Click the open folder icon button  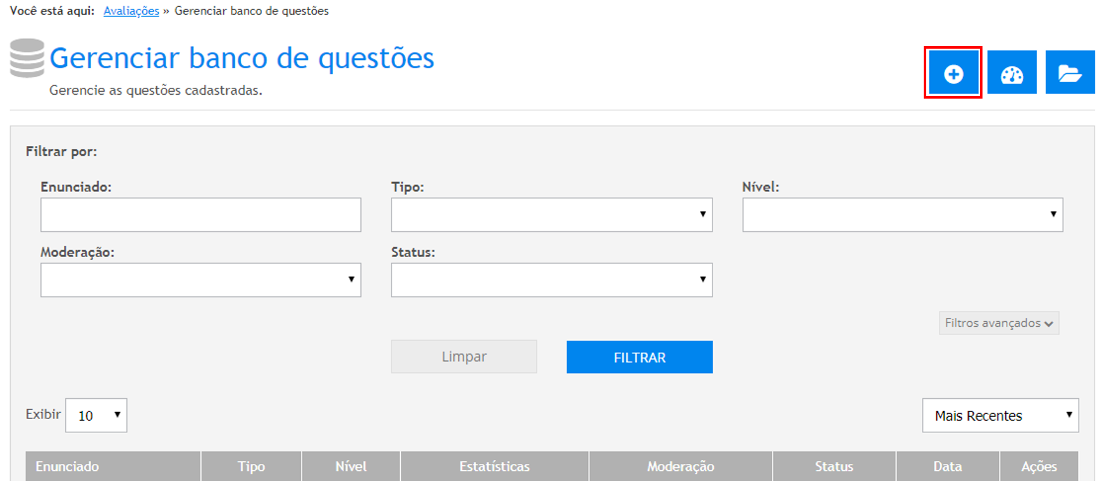1070,73
